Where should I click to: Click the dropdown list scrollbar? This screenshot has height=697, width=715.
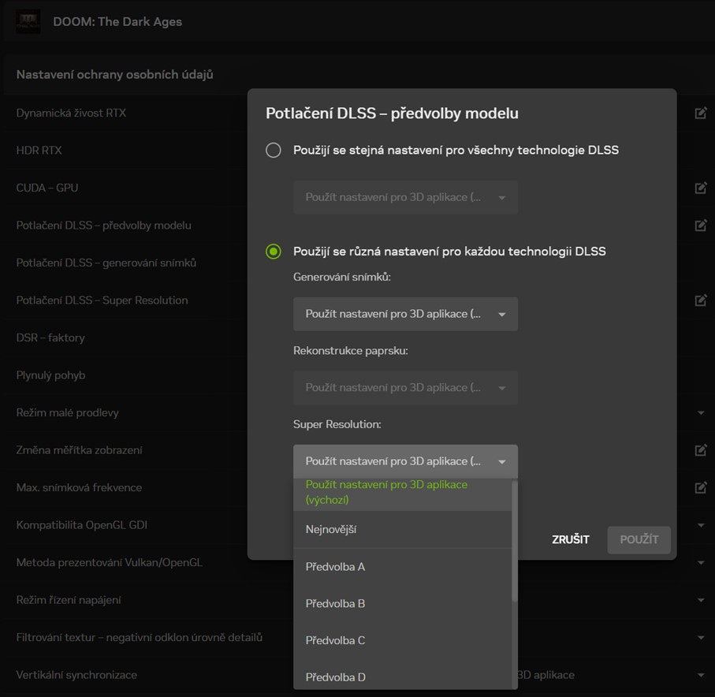[515, 541]
